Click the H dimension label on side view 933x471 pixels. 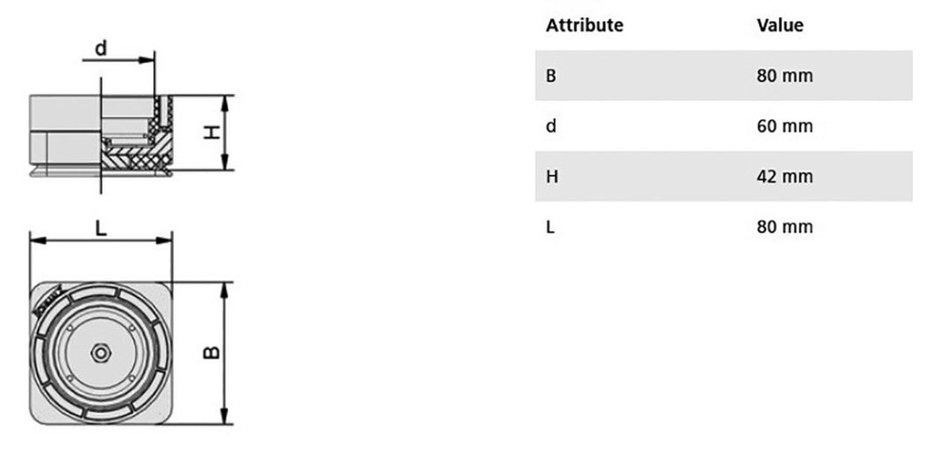click(x=212, y=132)
